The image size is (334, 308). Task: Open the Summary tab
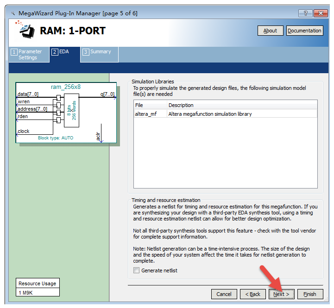coord(99,55)
